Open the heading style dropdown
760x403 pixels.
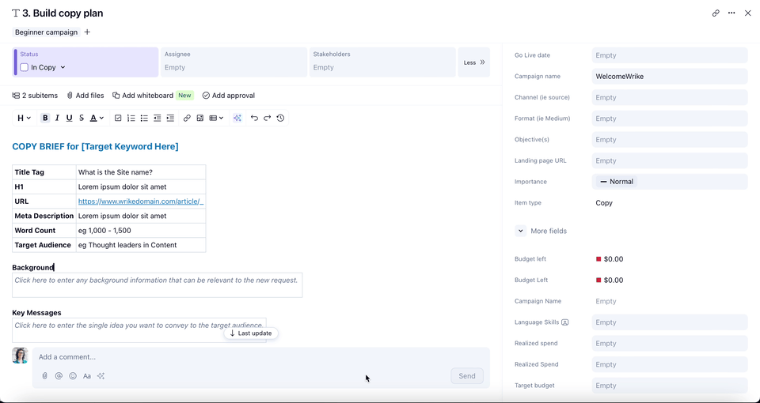25,118
